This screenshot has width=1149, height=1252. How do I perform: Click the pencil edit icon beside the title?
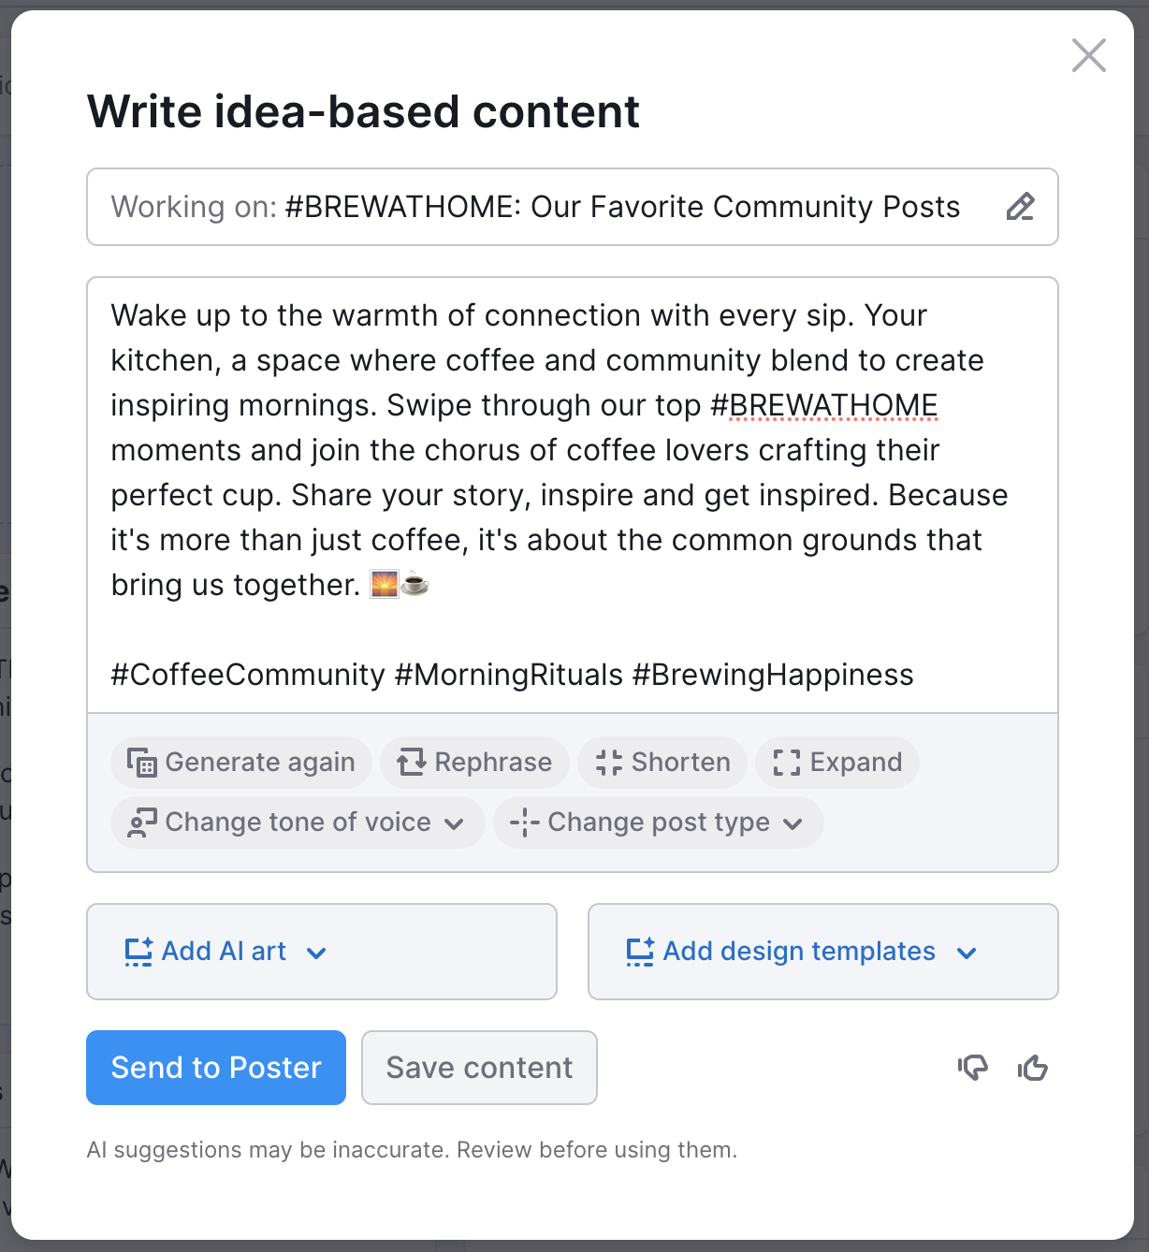pyautogui.click(x=1020, y=207)
